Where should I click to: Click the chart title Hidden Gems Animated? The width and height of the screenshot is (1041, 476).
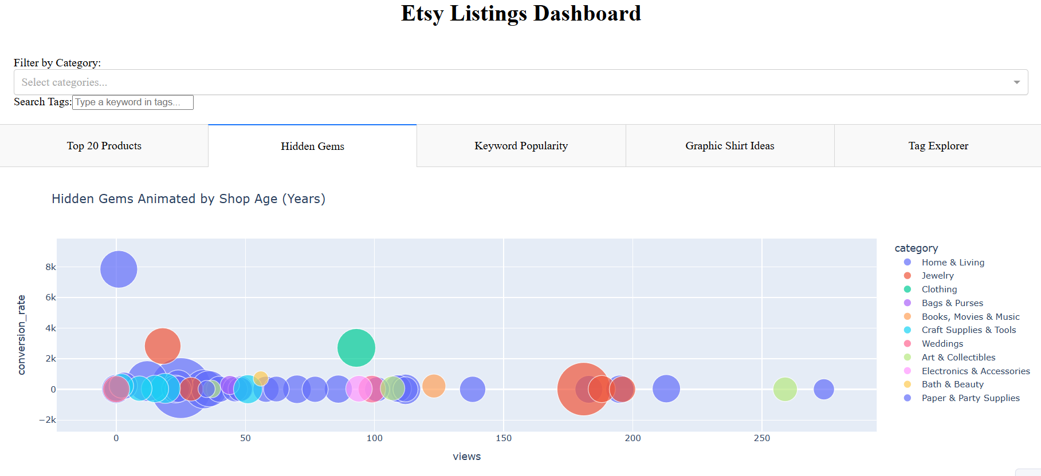[188, 199]
